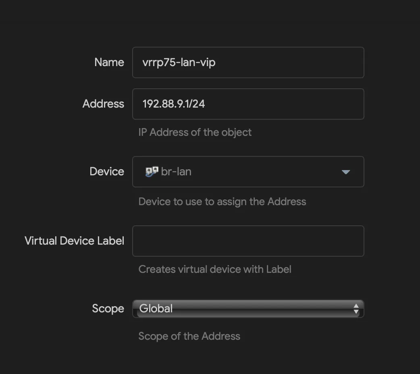Open the Scope selection box
The width and height of the screenshot is (420, 374).
(248, 308)
